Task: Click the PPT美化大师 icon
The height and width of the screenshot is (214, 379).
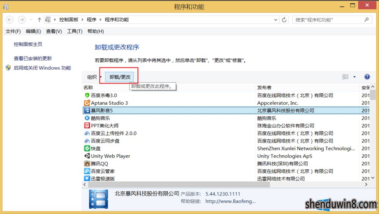Action: (87, 125)
